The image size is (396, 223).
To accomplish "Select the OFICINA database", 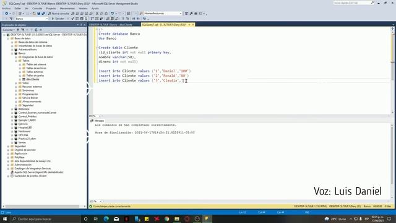I will [x=24, y=135].
